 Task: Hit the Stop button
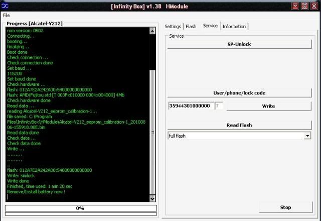(285, 207)
